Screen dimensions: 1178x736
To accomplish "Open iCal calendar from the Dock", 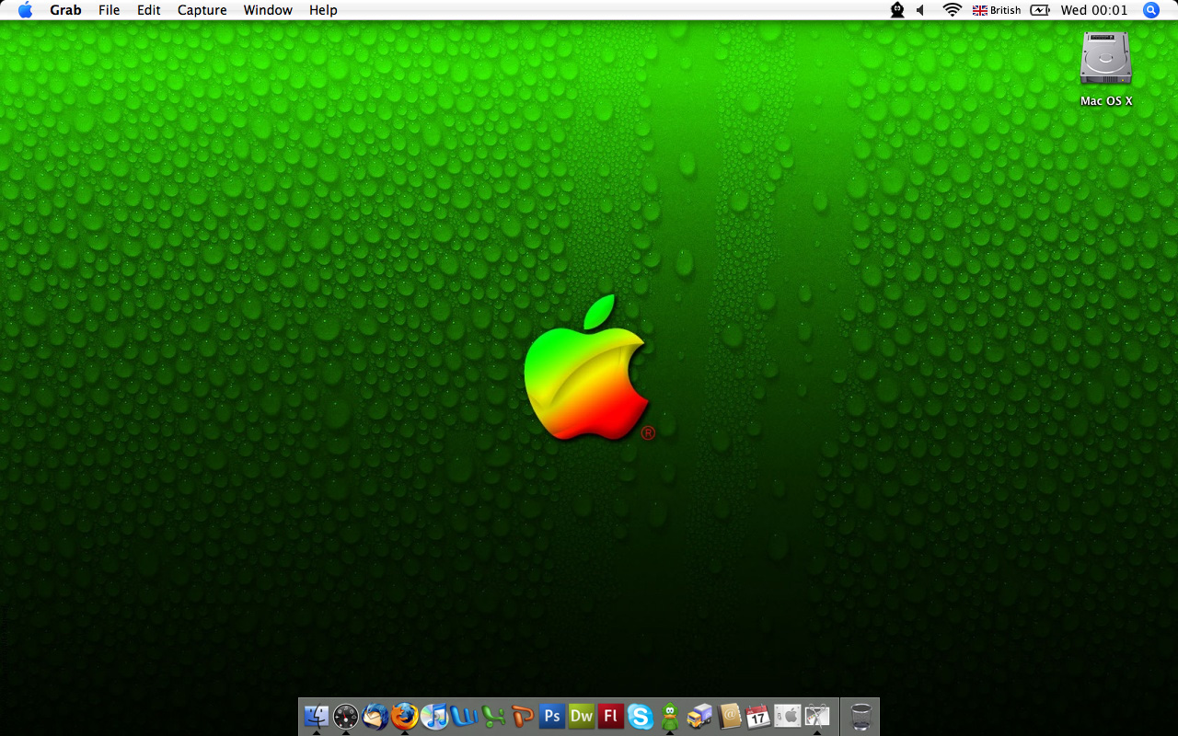I will pyautogui.click(x=758, y=716).
